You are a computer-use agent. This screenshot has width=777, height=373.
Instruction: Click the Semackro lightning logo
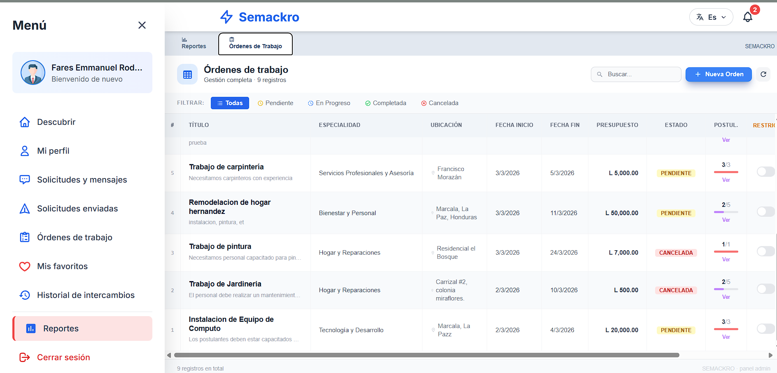pos(226,17)
